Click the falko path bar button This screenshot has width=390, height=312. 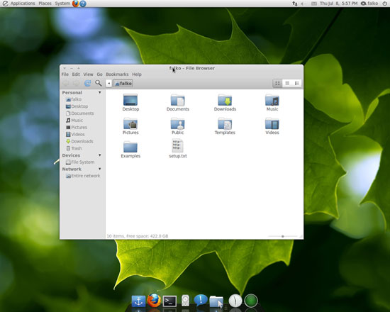point(123,84)
